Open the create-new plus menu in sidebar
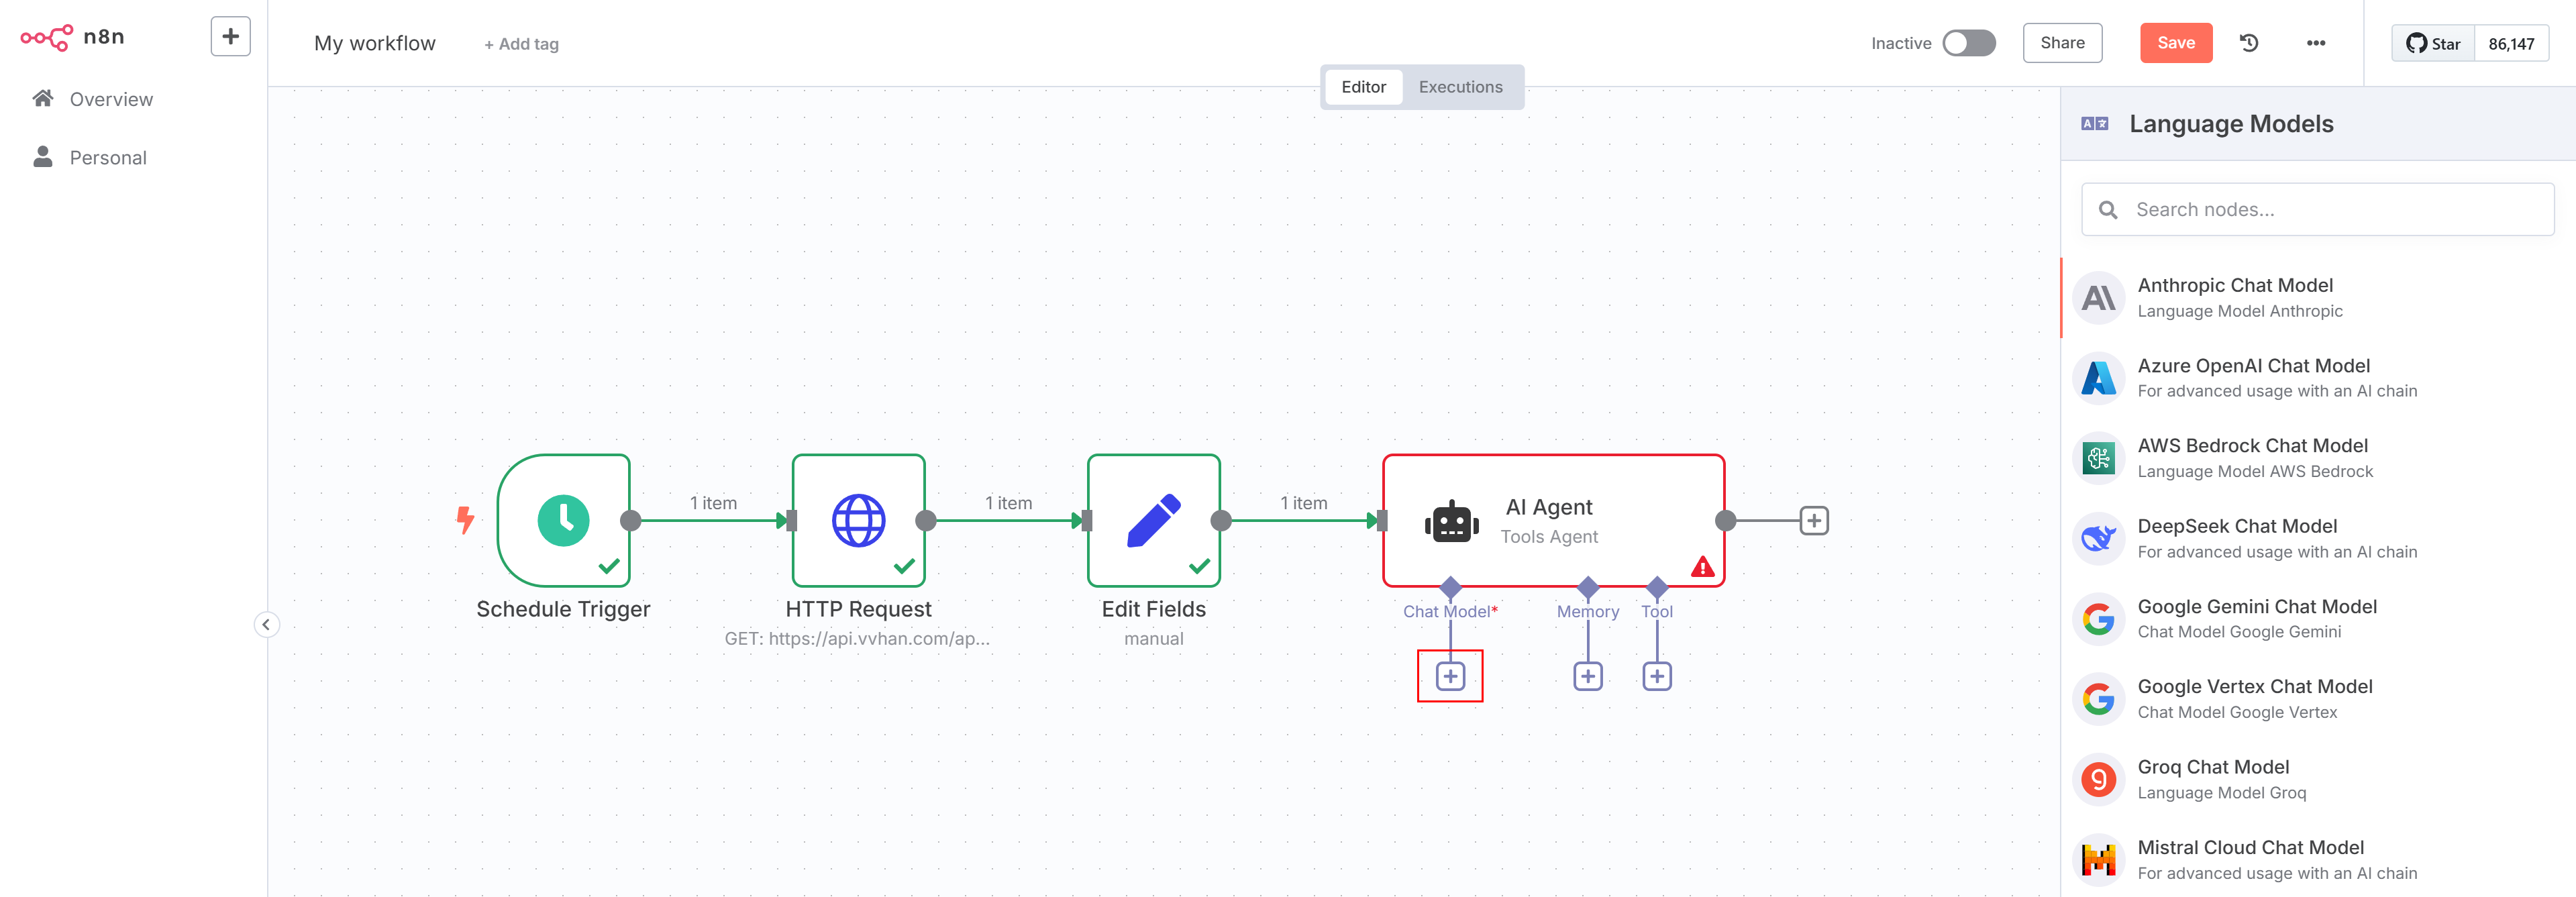The height and width of the screenshot is (897, 2576). (x=230, y=37)
